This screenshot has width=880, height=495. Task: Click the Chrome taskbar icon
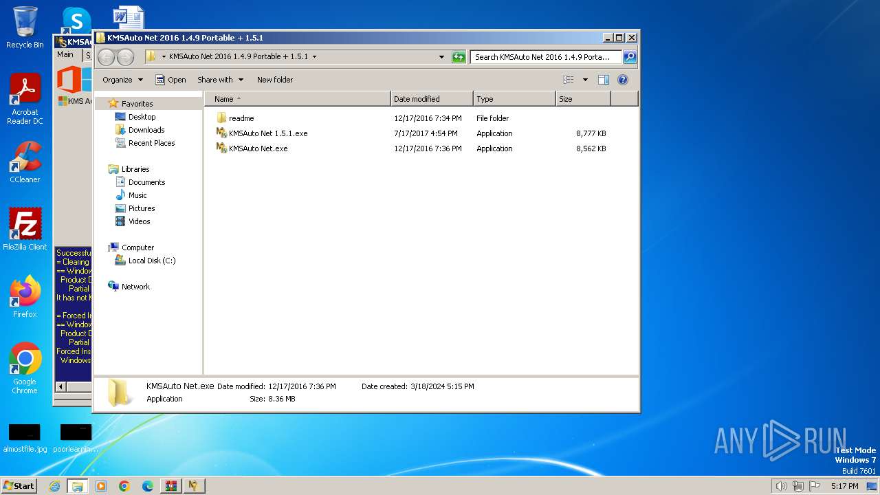(x=124, y=486)
